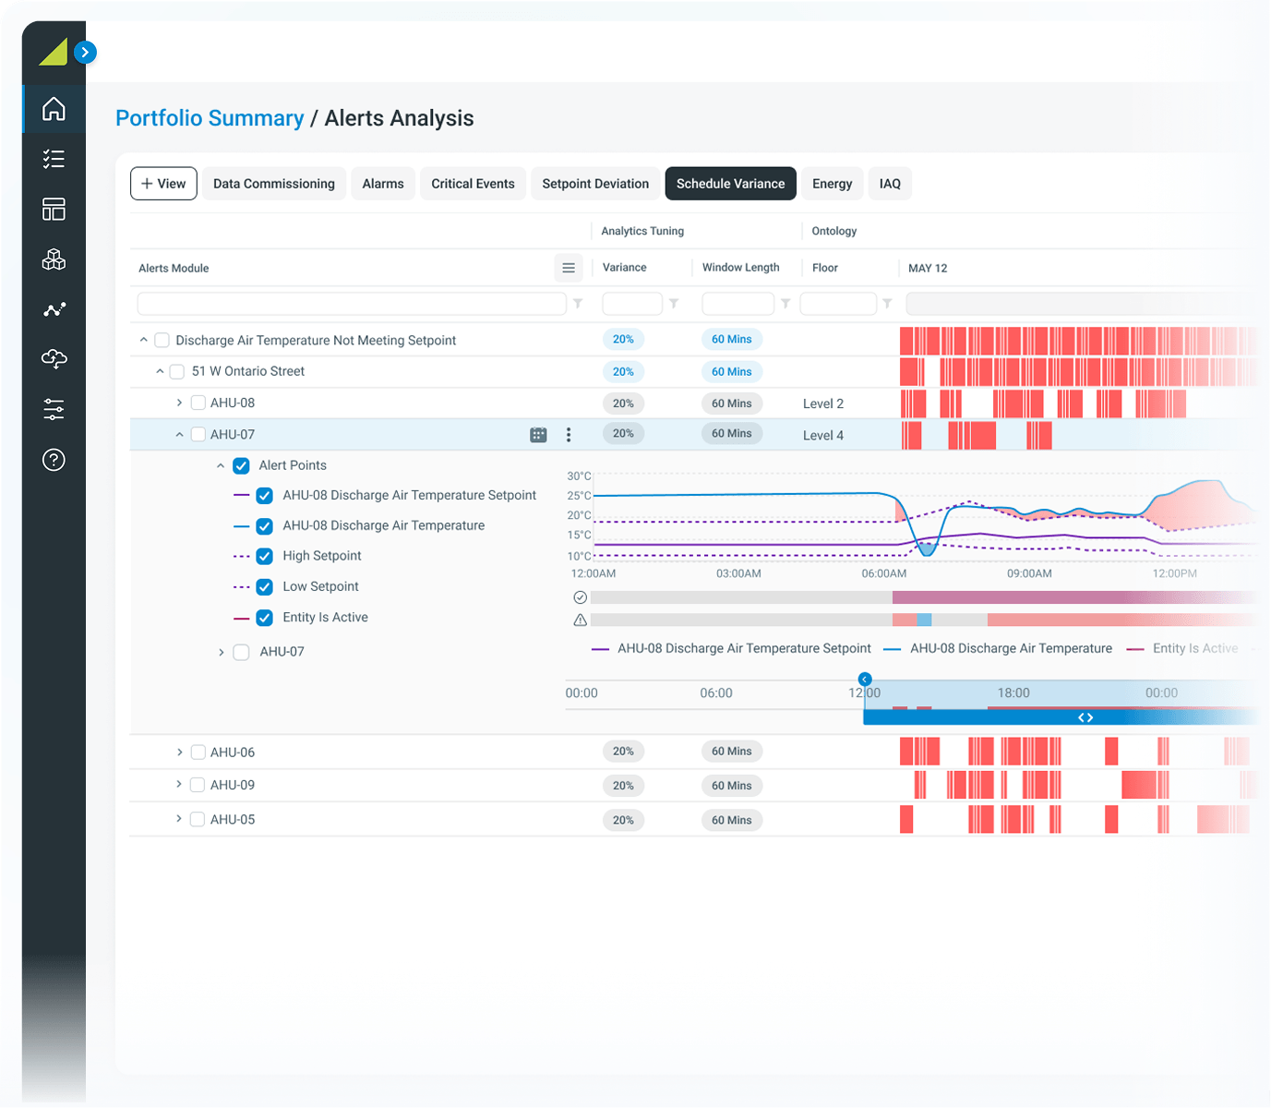Image resolution: width=1271 pixels, height=1108 pixels.
Task: Click the + View button
Action: [163, 184]
